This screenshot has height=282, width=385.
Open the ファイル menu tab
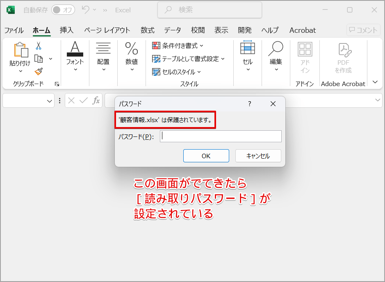click(14, 30)
